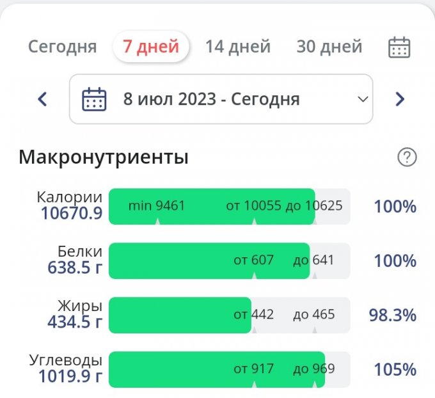This screenshot has width=435, height=398.
Task: Go to previous period with left arrow
Action: pos(42,99)
